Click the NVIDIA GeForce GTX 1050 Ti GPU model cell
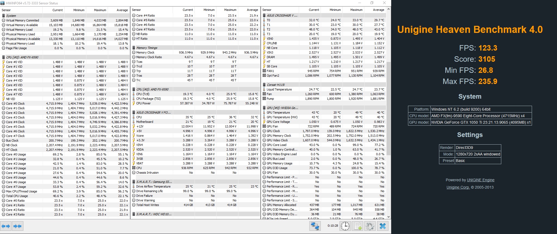Screen dimensions: 557x234 pos(481,122)
